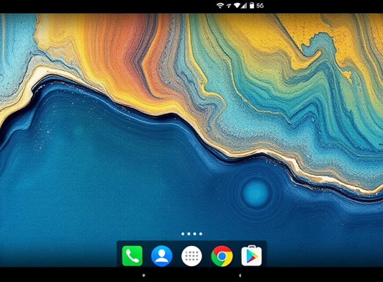This screenshot has height=282, width=383.
Task: Open the app drawer grid icon
Action: click(191, 256)
